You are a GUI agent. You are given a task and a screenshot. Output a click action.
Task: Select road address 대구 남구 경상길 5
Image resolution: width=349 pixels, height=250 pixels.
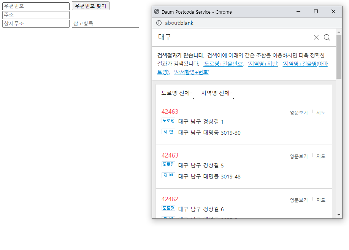[x=201, y=165]
